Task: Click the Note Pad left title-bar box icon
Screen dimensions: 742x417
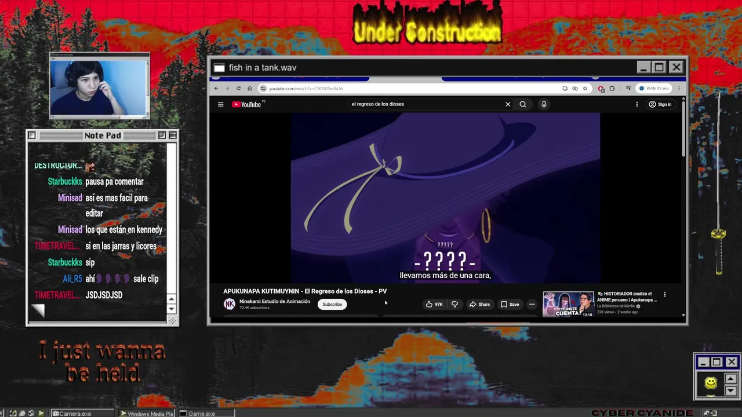Action: (x=32, y=136)
